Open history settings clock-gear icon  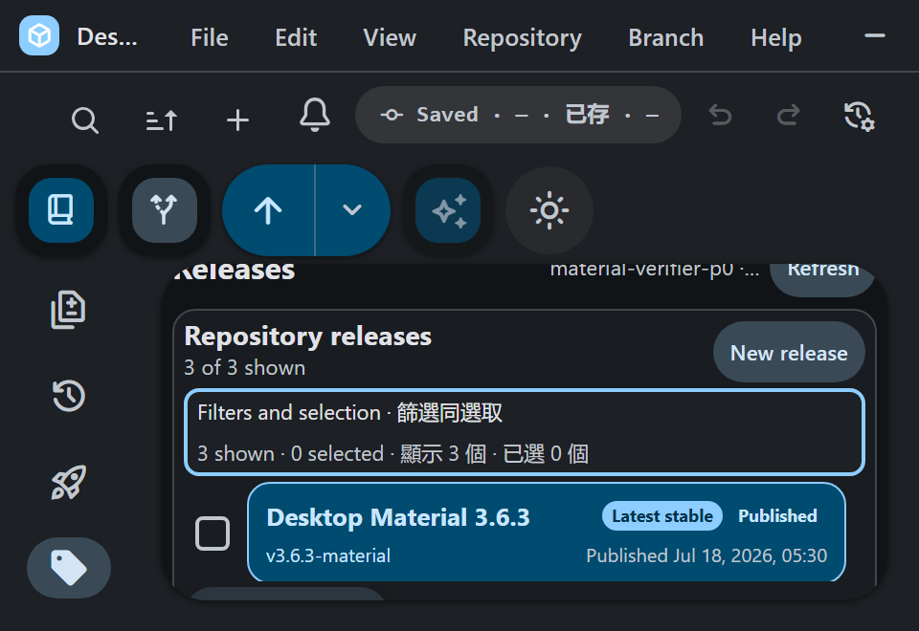860,116
